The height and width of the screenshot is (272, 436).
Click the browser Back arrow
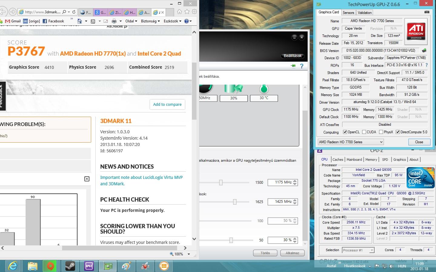(2, 12)
